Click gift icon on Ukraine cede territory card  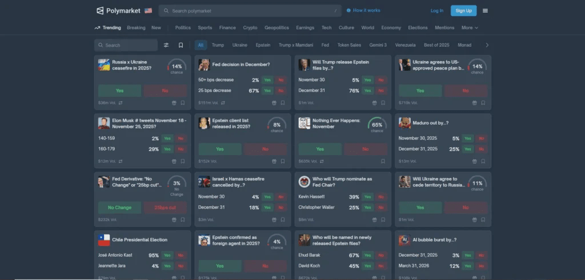point(475,220)
